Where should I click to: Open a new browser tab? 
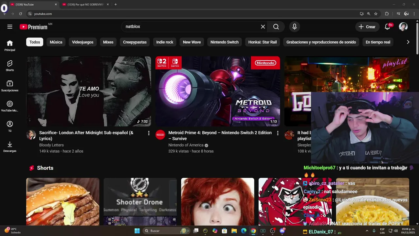(x=116, y=4)
